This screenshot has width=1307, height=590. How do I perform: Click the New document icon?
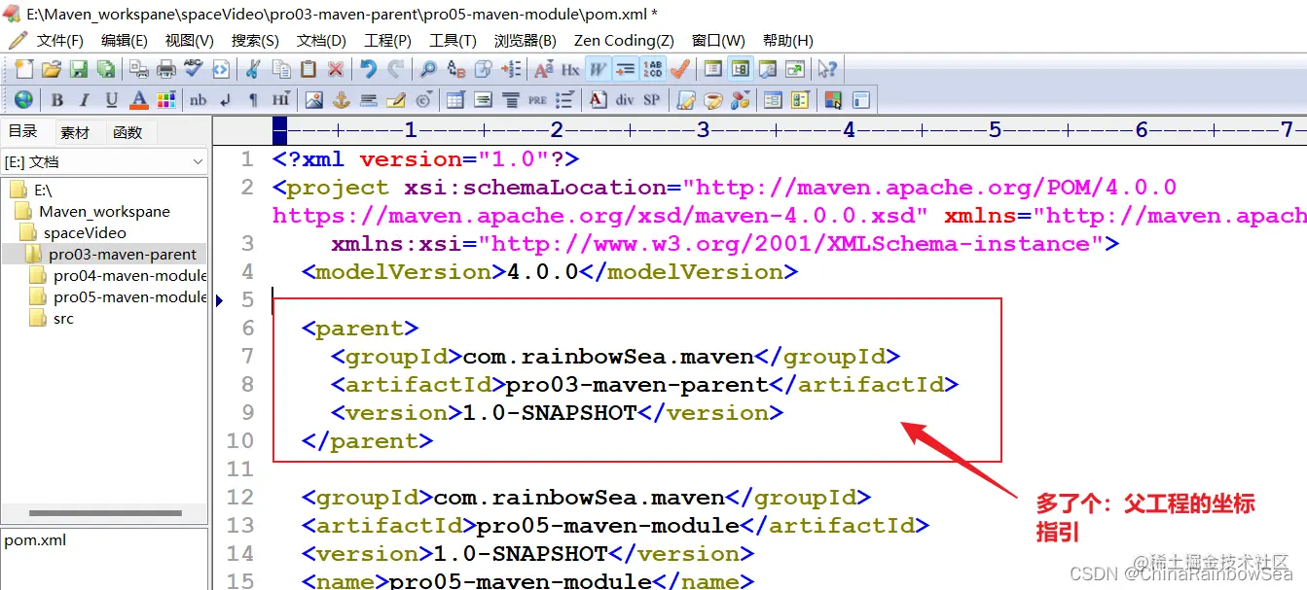24,69
